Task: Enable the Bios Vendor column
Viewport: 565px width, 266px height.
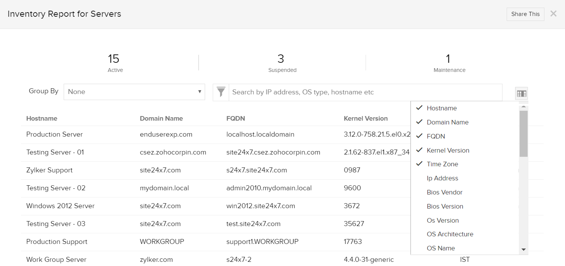Action: pos(445,192)
